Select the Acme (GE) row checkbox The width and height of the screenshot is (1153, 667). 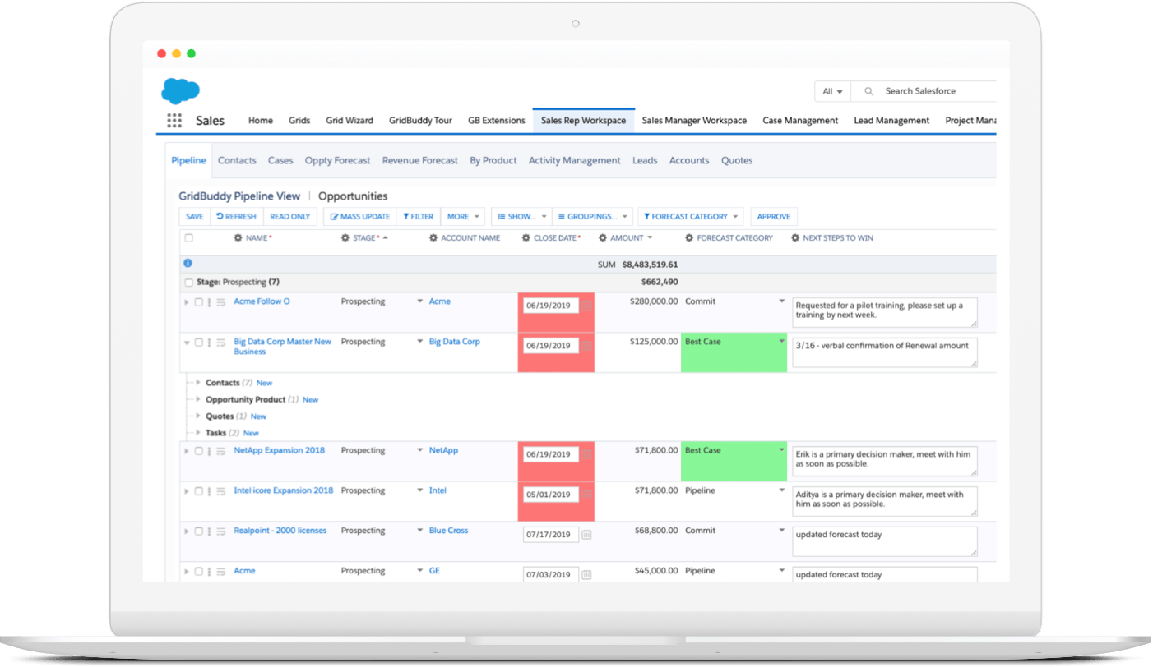coord(198,572)
